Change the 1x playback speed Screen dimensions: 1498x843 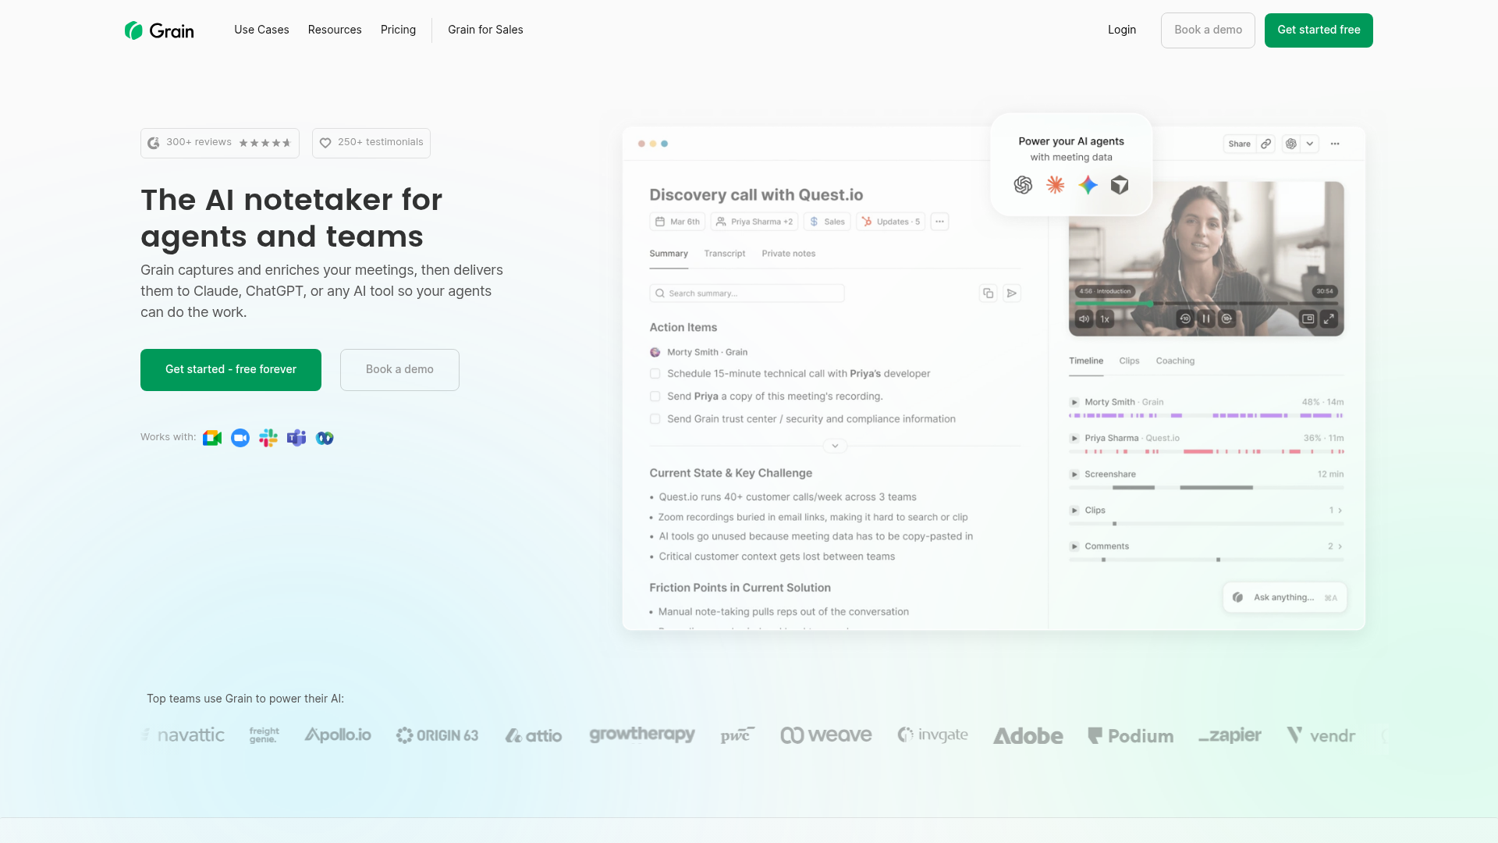pos(1105,319)
